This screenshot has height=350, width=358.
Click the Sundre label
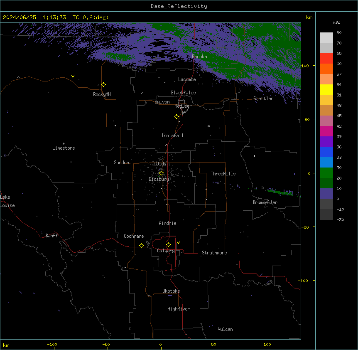point(121,163)
